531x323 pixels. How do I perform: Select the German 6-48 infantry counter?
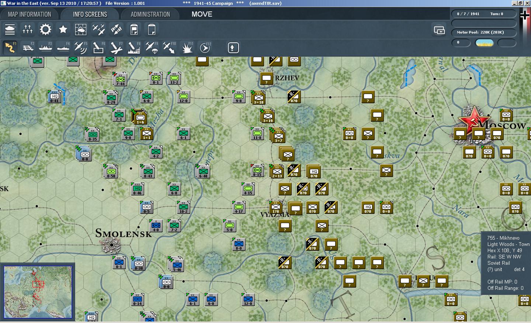[x=203, y=171]
